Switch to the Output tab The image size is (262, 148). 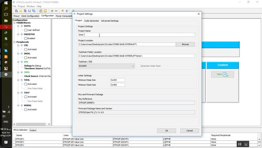tap(33, 130)
